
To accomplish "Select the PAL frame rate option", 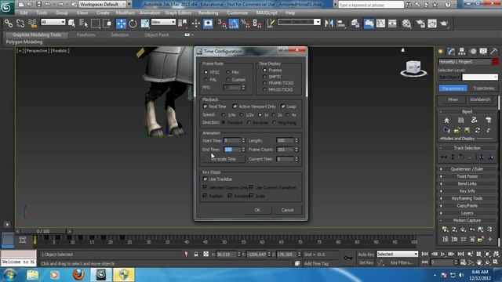I will click(206, 80).
